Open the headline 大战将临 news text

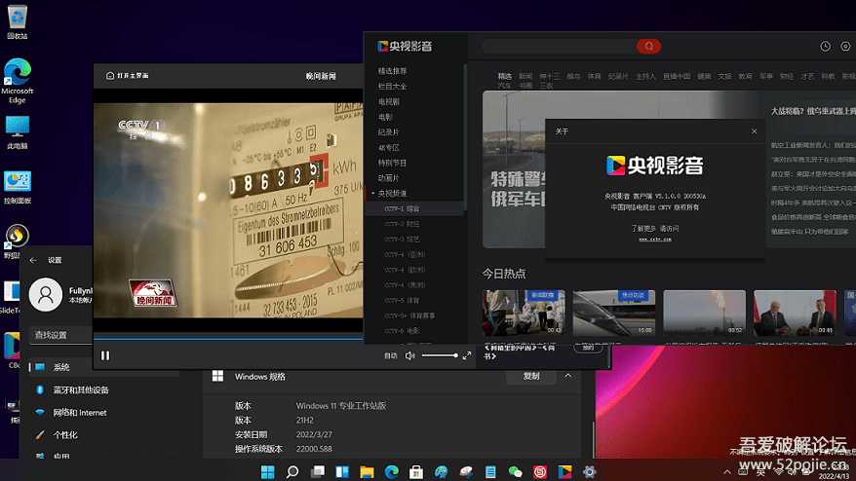(813, 111)
